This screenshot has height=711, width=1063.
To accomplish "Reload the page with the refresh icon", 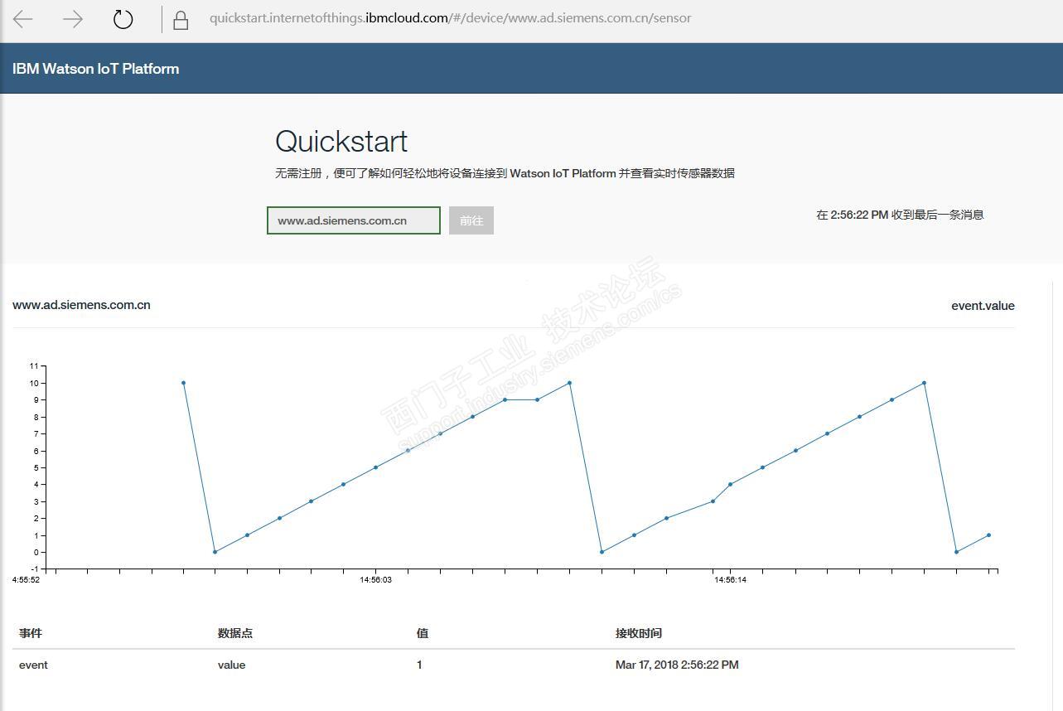I will [123, 19].
